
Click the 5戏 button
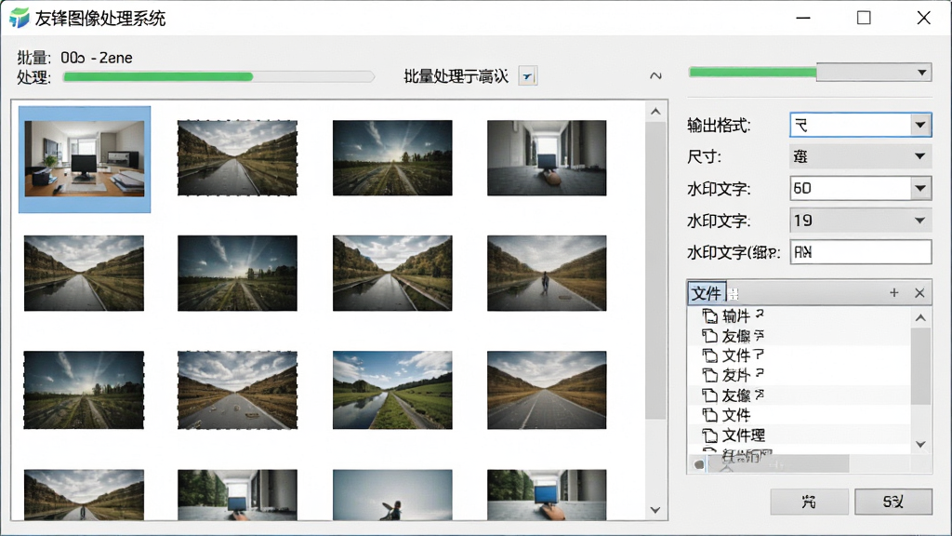pos(893,502)
